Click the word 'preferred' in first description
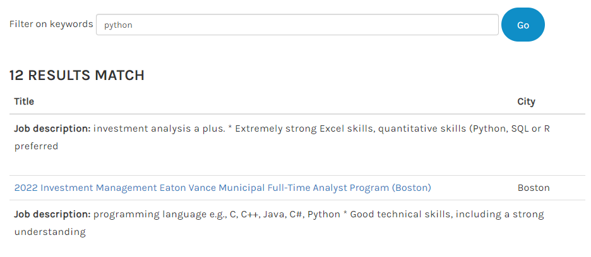Viewport: 591px width, 257px height. coord(36,146)
